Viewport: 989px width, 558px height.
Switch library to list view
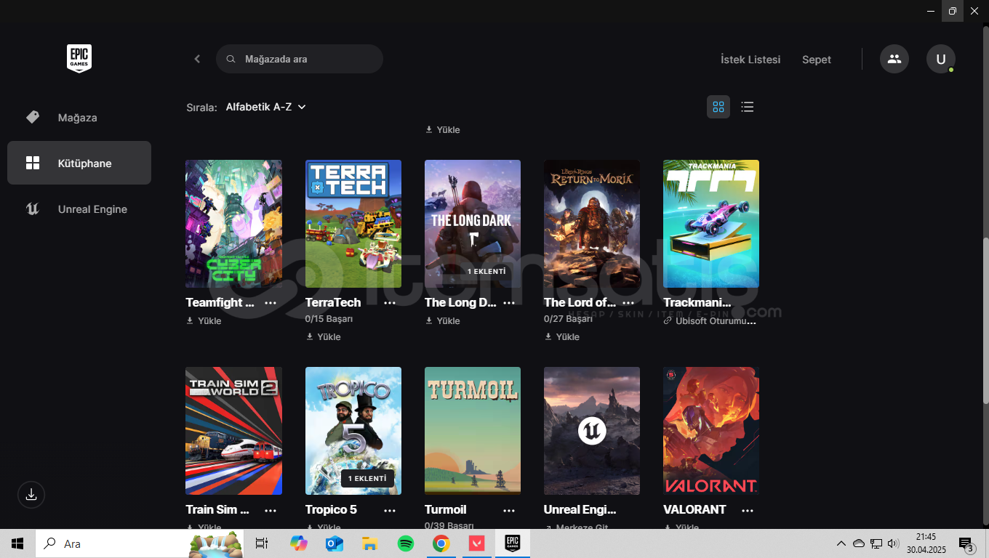[x=747, y=107]
